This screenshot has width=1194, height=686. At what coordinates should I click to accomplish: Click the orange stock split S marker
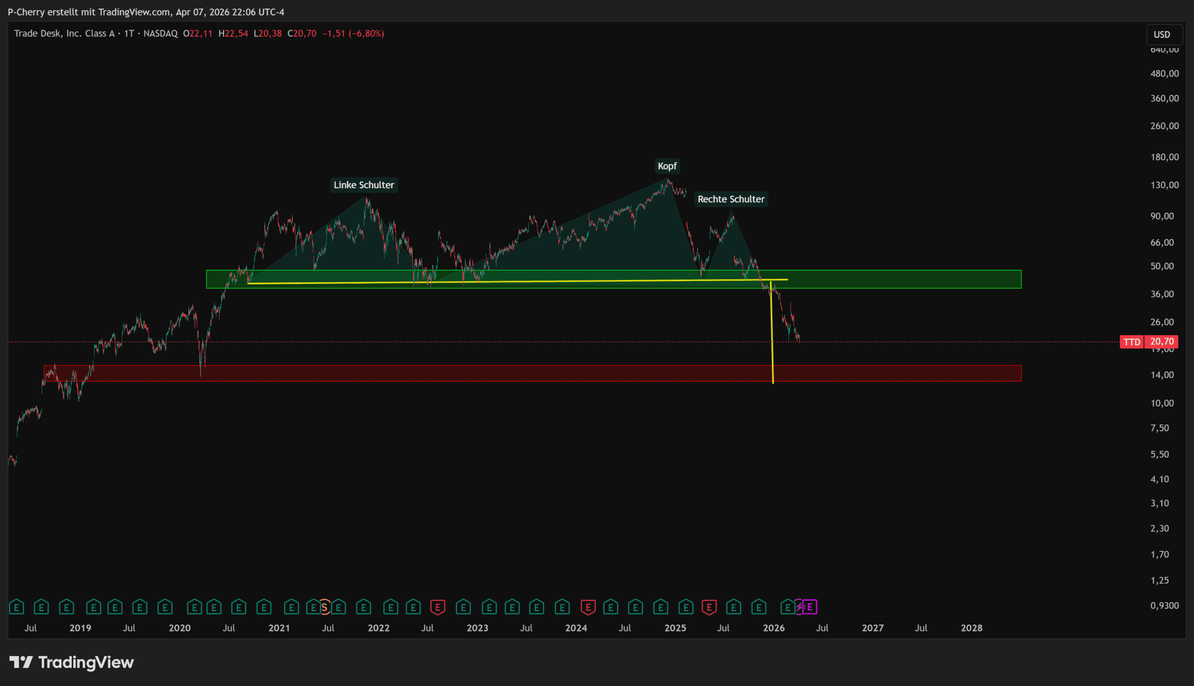324,607
